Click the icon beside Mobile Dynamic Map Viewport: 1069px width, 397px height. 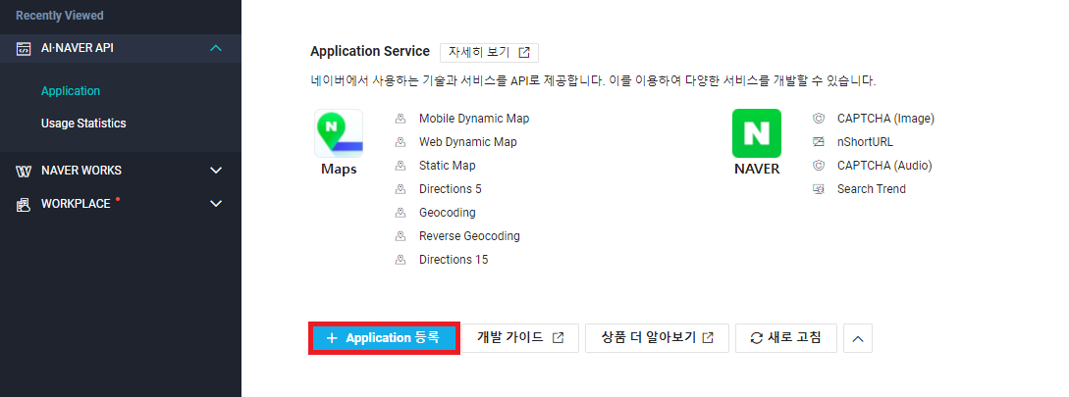click(401, 119)
